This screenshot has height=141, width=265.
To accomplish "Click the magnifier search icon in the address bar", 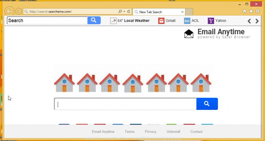I will (x=120, y=12).
